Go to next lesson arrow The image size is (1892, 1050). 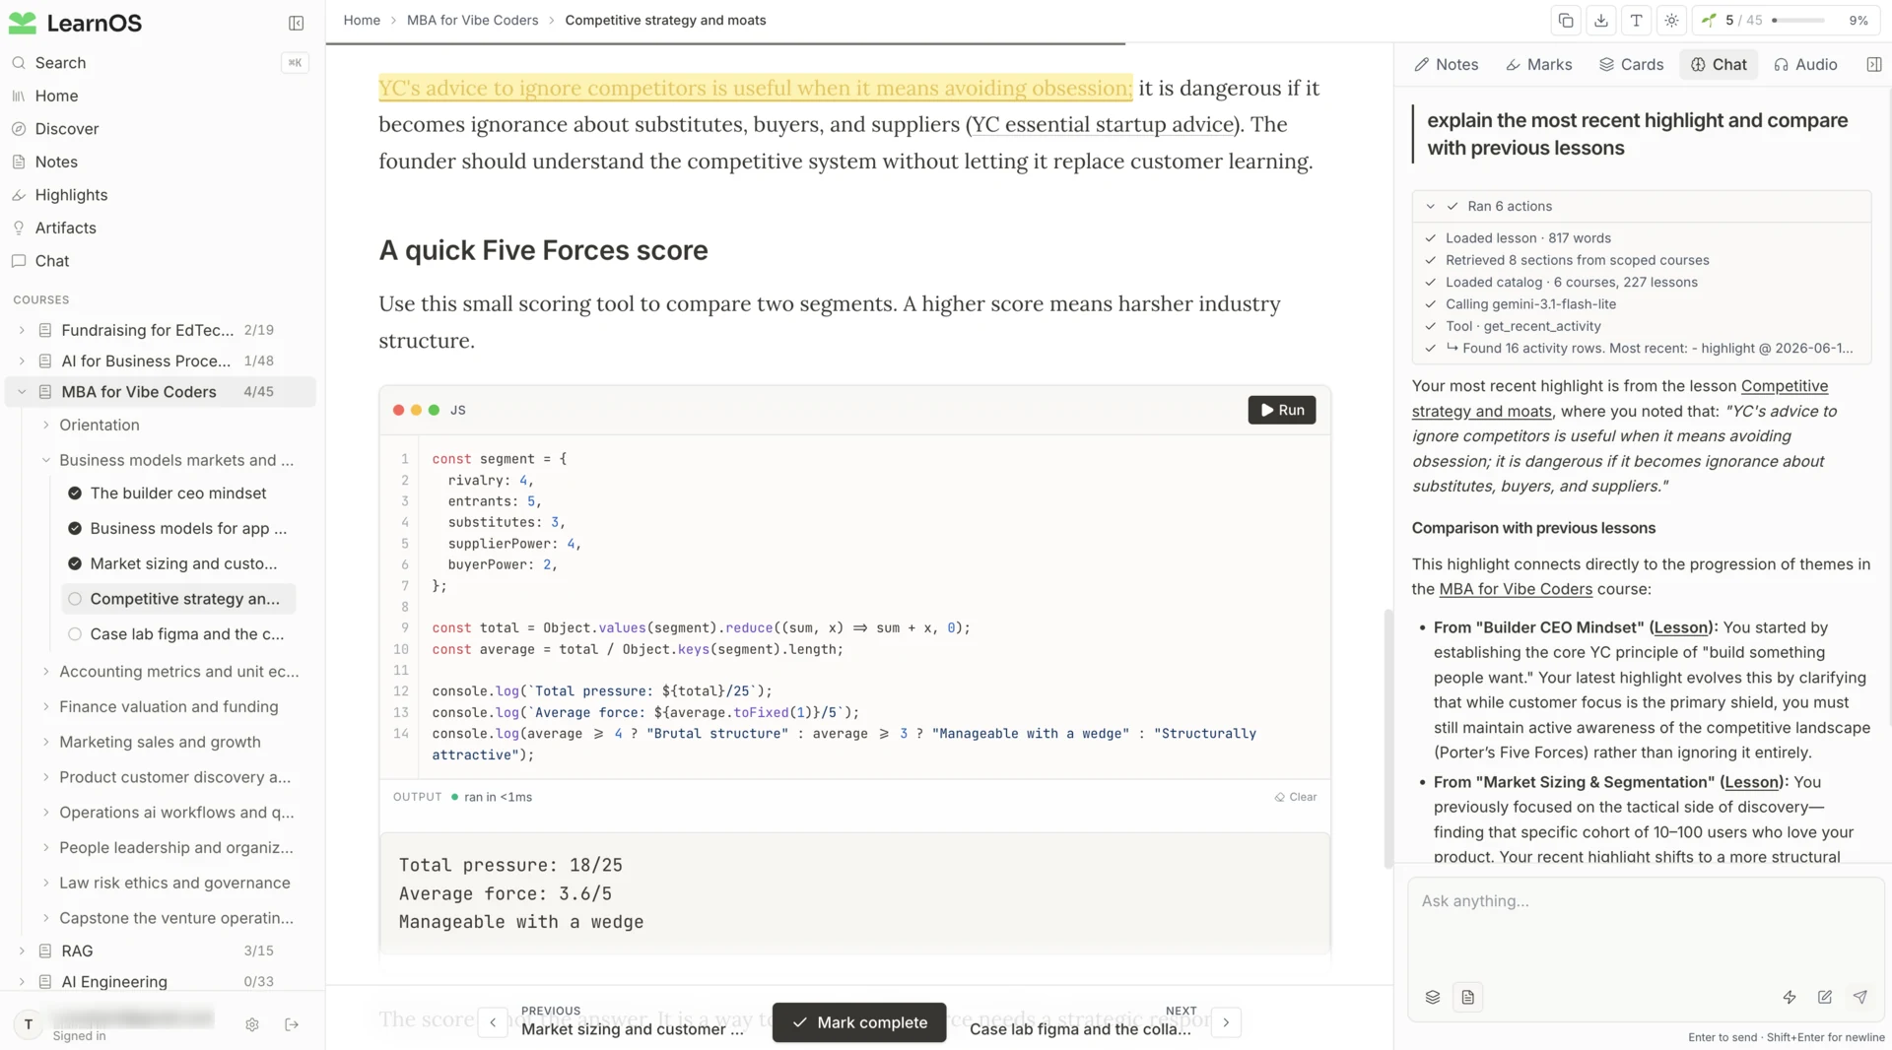pos(1226,1022)
